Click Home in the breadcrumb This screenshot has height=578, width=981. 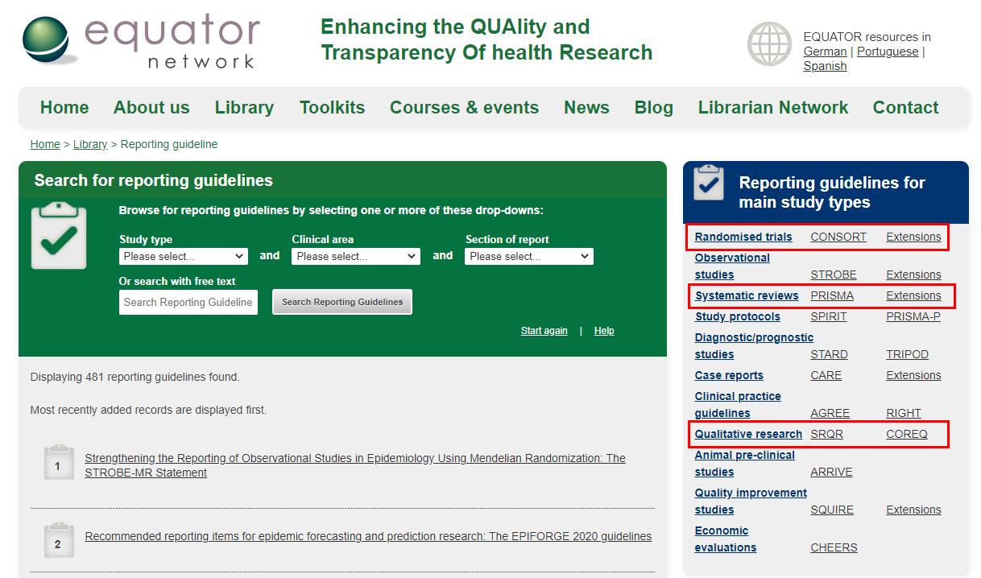pos(45,144)
